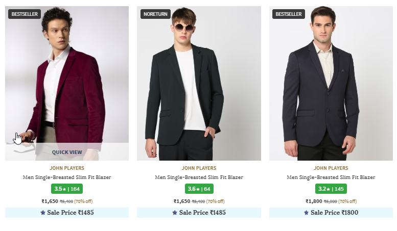Open the middle Men Single-Breasted Slim Fit Blazer title
The height and width of the screenshot is (231, 397).
[199, 177]
